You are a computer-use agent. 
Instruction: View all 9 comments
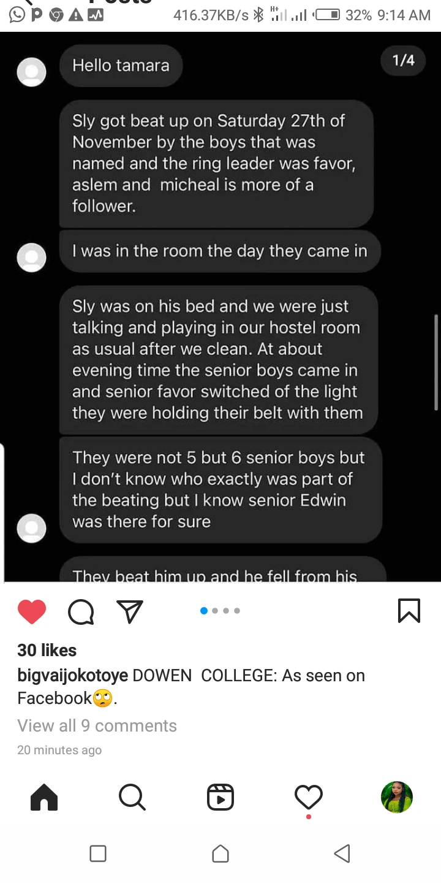coord(97,725)
